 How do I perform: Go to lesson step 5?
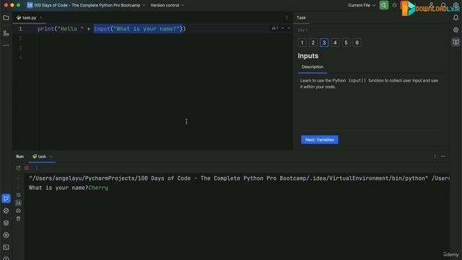click(346, 43)
